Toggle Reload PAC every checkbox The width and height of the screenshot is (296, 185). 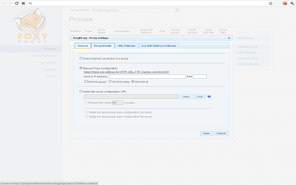[x=86, y=103]
